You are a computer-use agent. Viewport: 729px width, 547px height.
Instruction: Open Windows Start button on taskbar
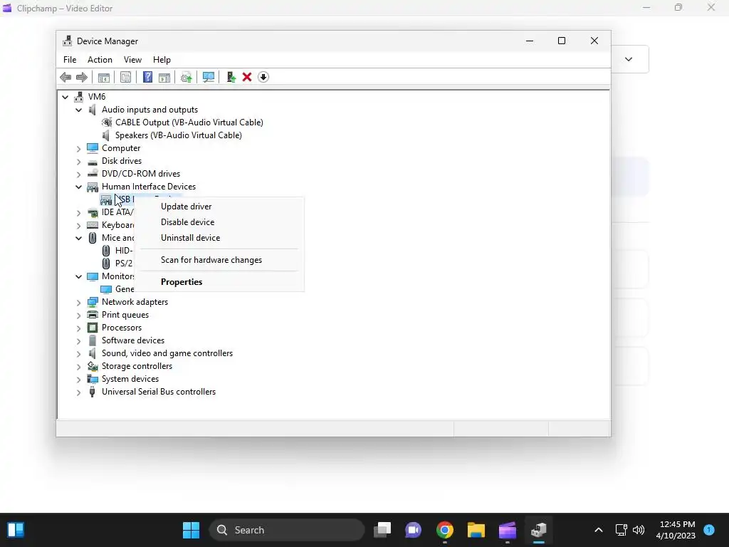[191, 530]
